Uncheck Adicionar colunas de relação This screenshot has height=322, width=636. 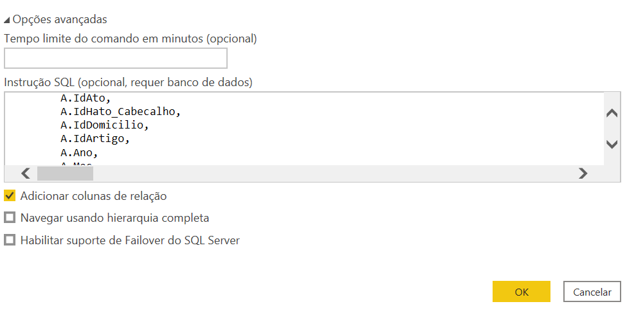[10, 196]
